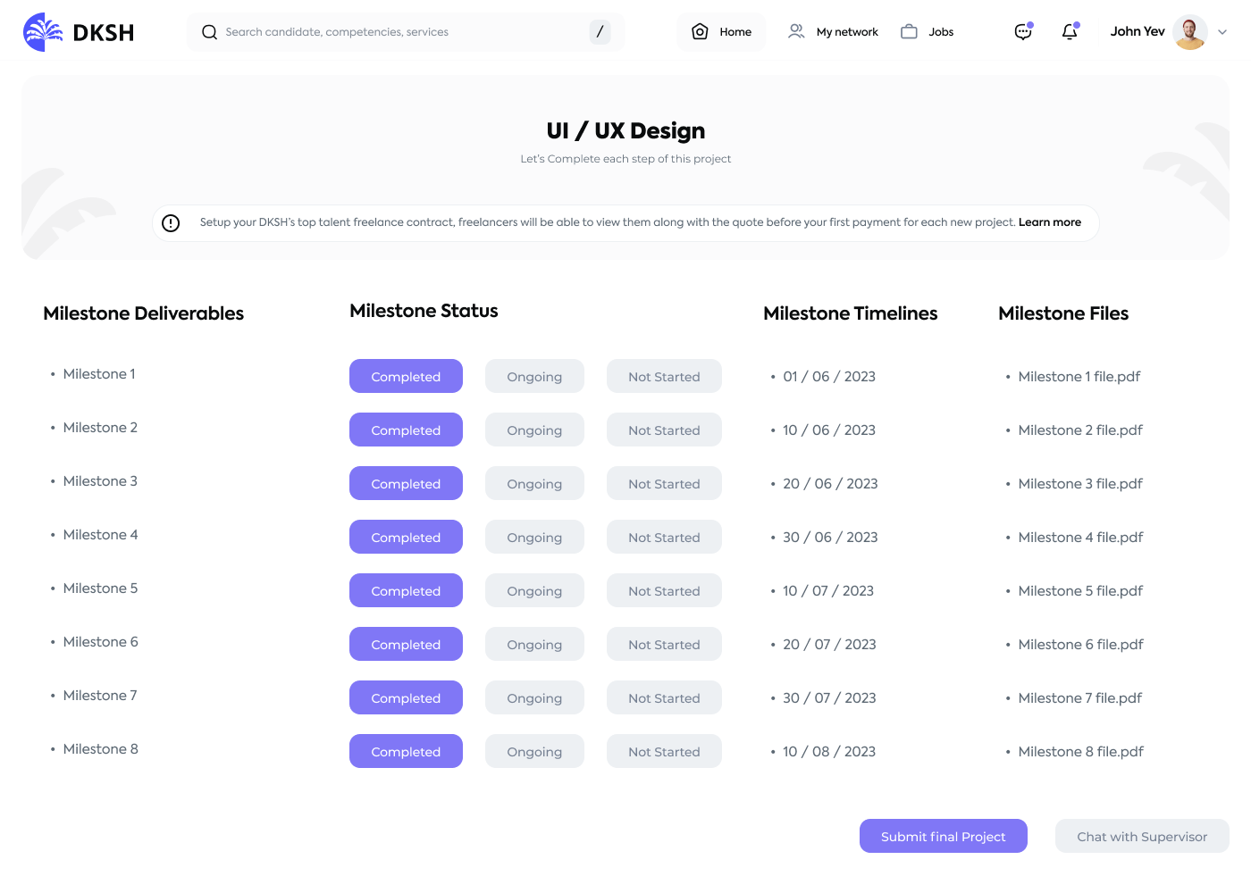This screenshot has height=893, width=1251.
Task: Set Milestone 1 status to Completed
Action: tap(406, 376)
